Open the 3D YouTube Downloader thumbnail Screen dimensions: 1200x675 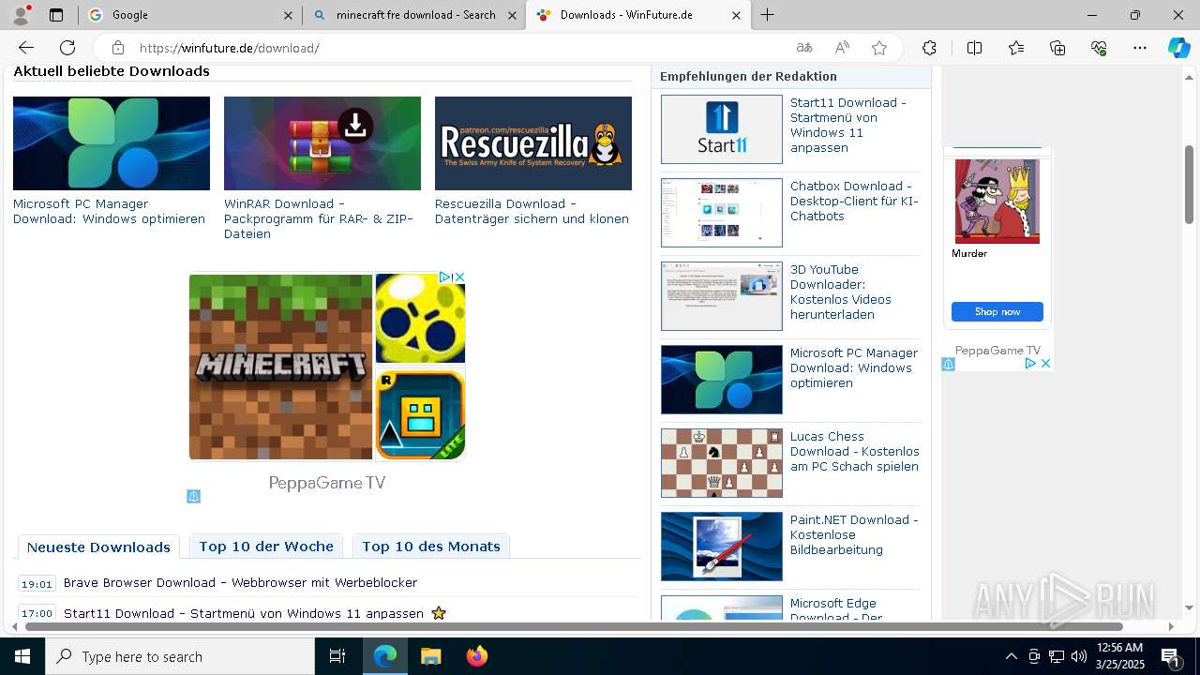(722, 296)
